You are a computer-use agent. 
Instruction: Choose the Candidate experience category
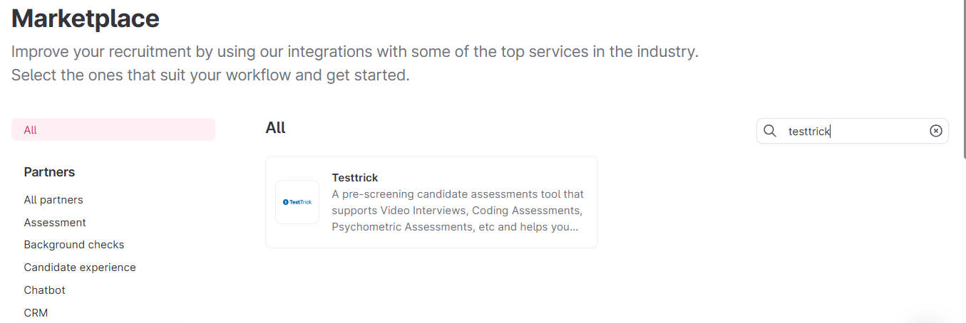click(80, 268)
